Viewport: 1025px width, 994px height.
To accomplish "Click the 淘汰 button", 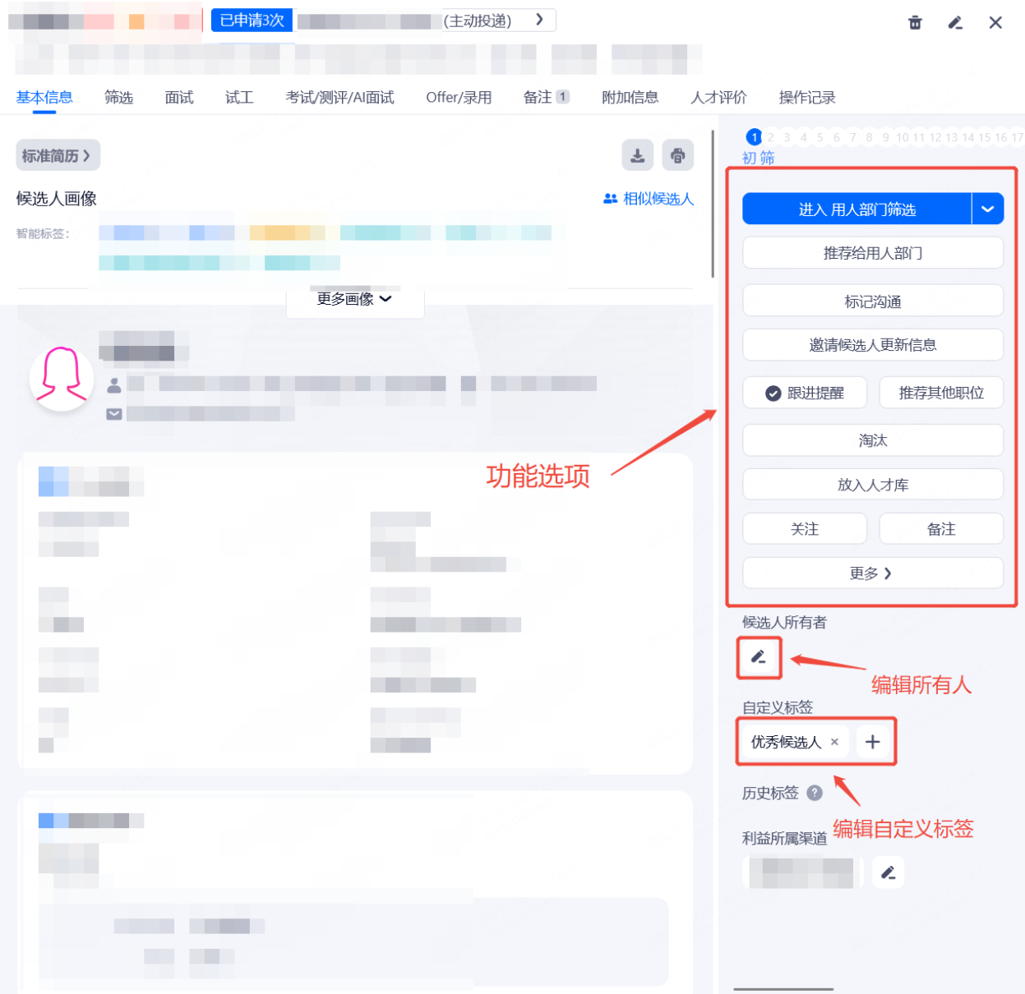I will 872,440.
